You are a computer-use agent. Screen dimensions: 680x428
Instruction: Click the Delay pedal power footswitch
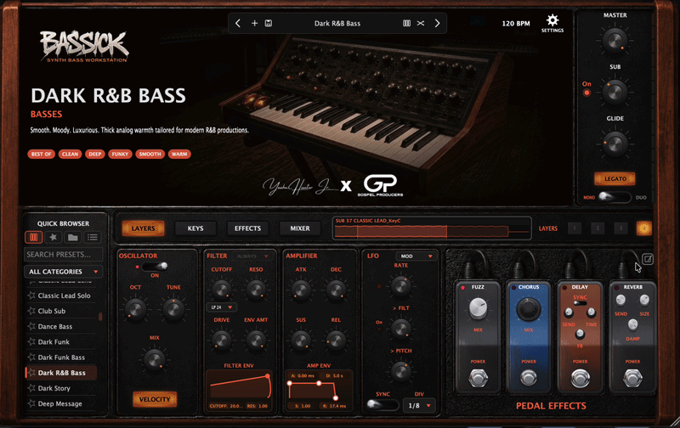[x=580, y=378]
